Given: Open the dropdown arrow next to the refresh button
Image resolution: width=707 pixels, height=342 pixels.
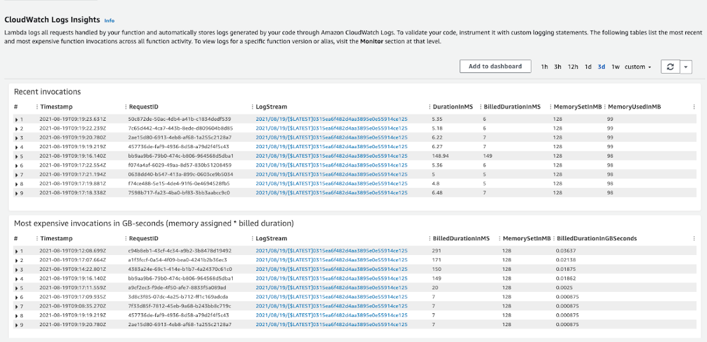Looking at the screenshot, I should [685, 67].
